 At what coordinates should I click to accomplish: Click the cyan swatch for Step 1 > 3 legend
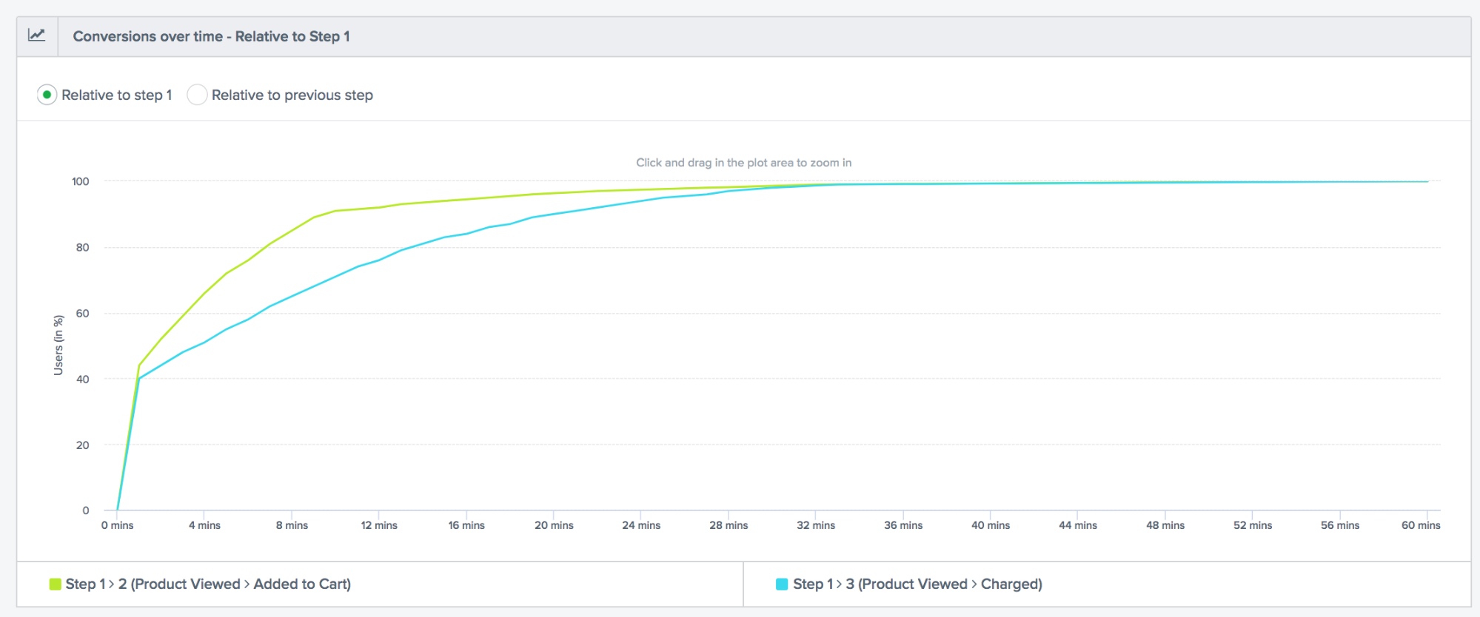point(782,584)
